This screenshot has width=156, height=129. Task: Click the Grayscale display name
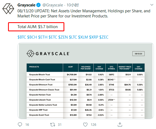26,5
